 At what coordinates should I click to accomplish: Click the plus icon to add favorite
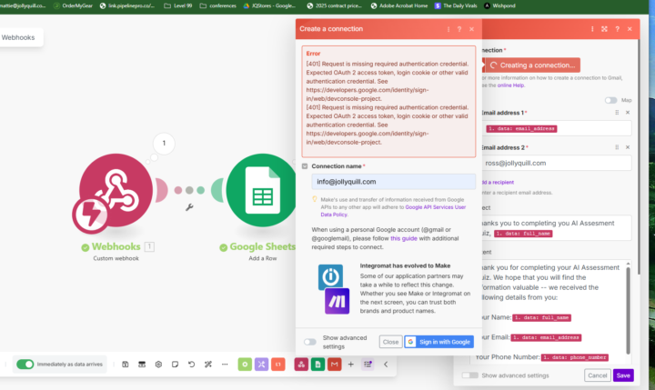[x=351, y=365]
